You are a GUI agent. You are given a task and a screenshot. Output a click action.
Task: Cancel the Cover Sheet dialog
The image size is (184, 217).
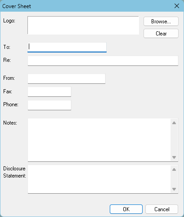pos(162,209)
